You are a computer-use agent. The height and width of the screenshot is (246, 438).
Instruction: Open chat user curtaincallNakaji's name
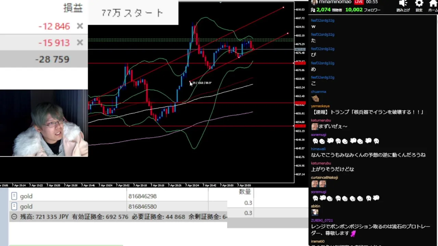324,178
